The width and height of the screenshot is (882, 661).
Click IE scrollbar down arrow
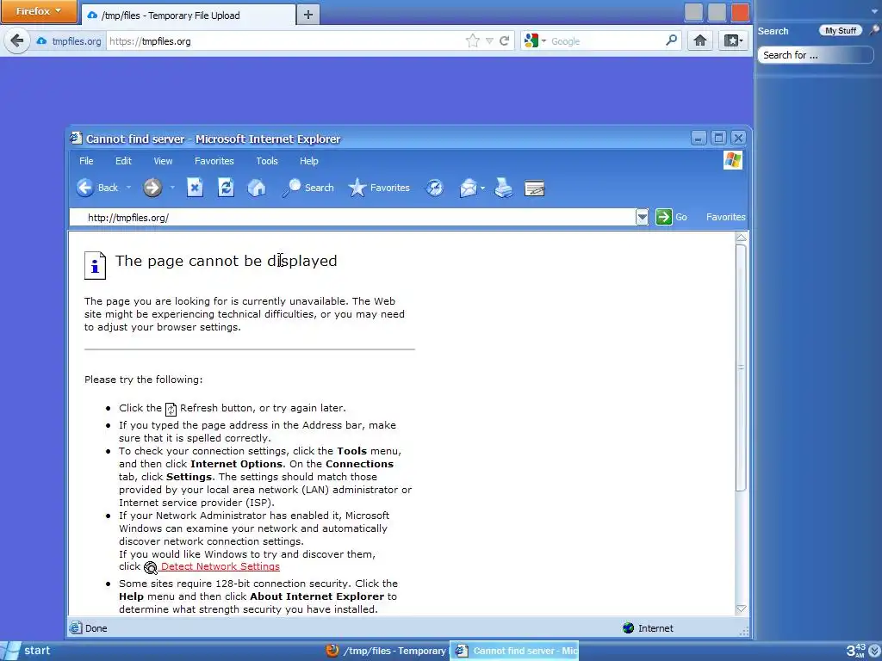(741, 608)
